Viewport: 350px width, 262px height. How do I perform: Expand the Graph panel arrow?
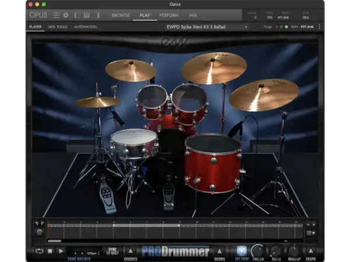click(310, 252)
